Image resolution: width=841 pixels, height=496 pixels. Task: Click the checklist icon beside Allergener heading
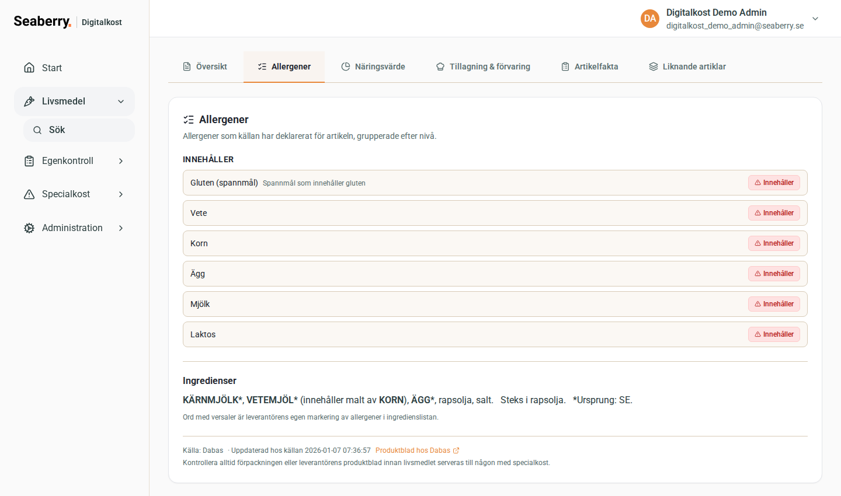tap(189, 120)
